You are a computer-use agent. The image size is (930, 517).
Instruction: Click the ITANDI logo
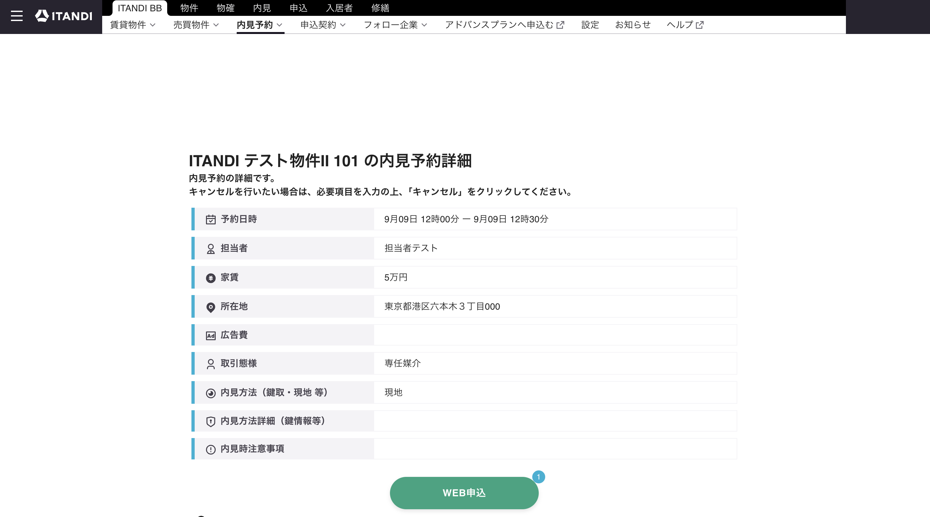[63, 16]
